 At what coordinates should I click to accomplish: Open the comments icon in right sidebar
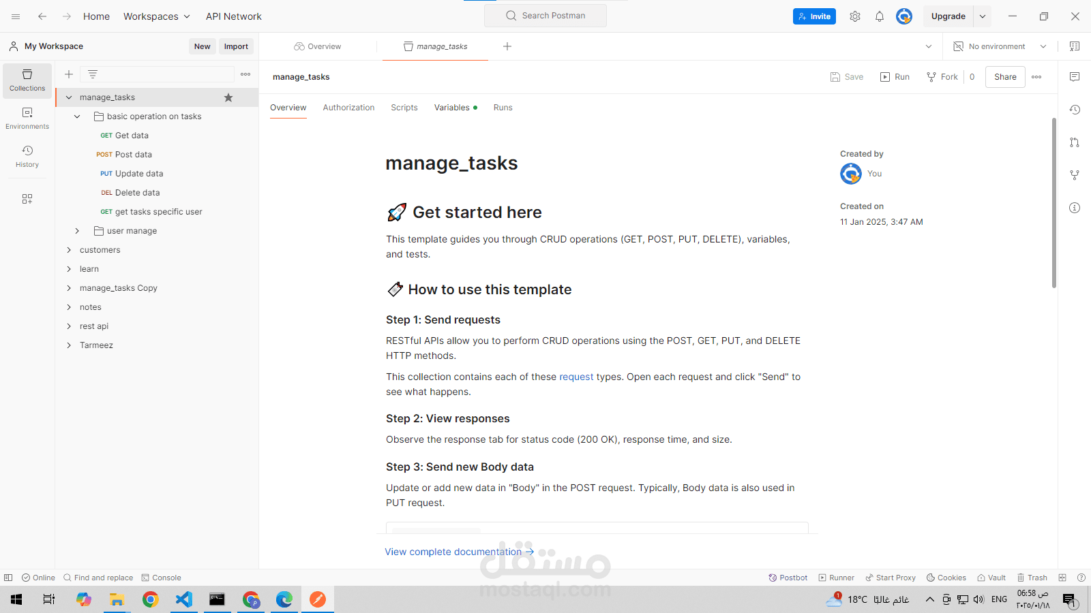1075,77
